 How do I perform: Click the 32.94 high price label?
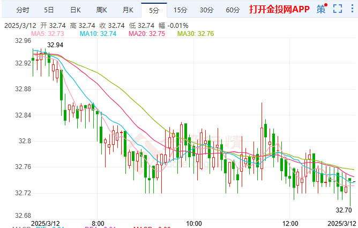tap(55, 45)
